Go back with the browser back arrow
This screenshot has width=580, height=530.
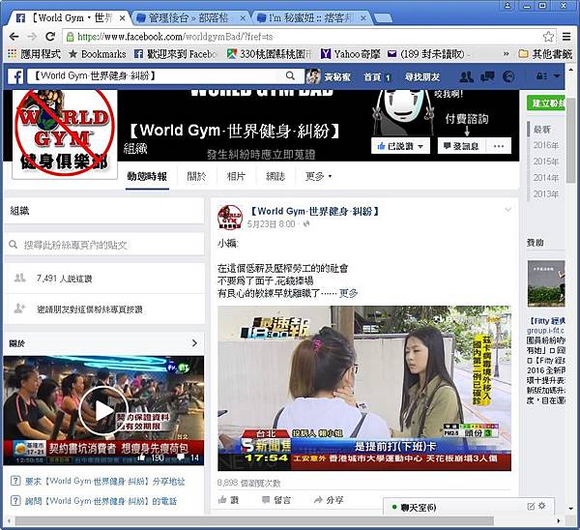14,37
